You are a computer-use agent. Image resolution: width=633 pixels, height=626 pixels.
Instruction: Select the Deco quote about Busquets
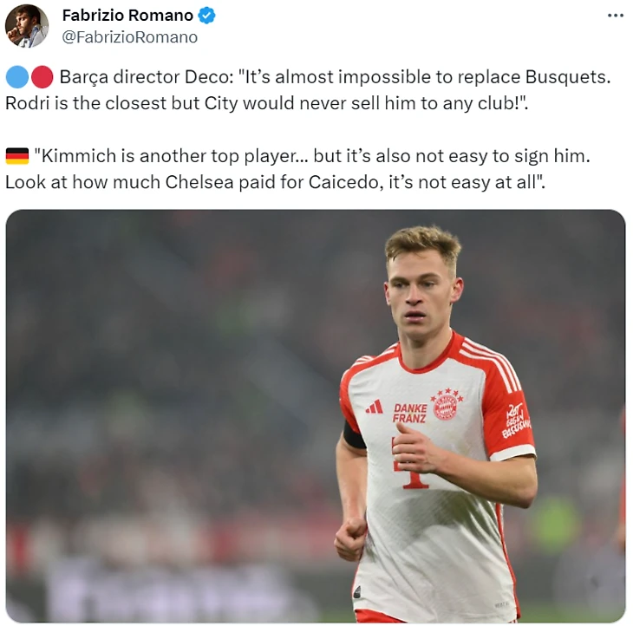click(x=308, y=90)
